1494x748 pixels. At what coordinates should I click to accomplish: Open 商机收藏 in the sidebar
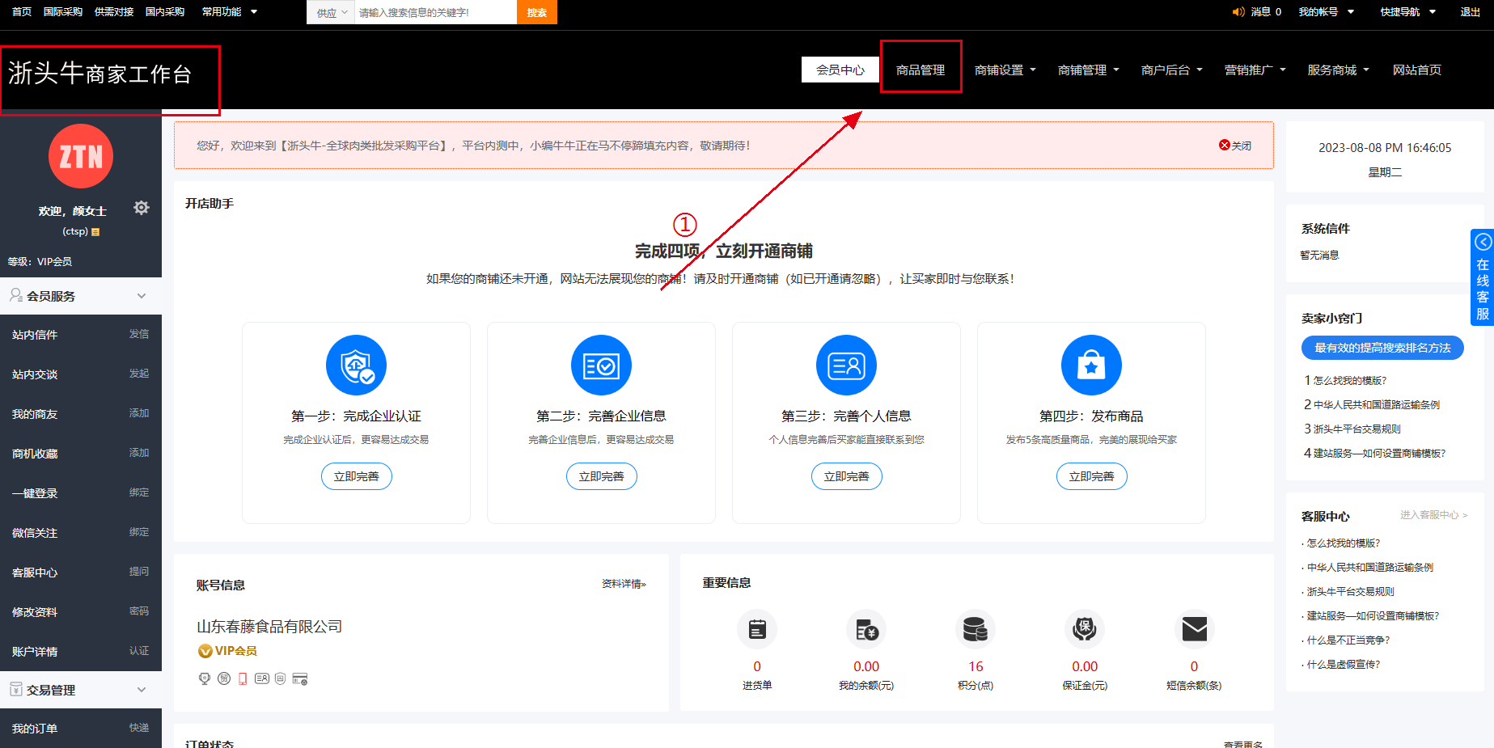click(x=35, y=454)
